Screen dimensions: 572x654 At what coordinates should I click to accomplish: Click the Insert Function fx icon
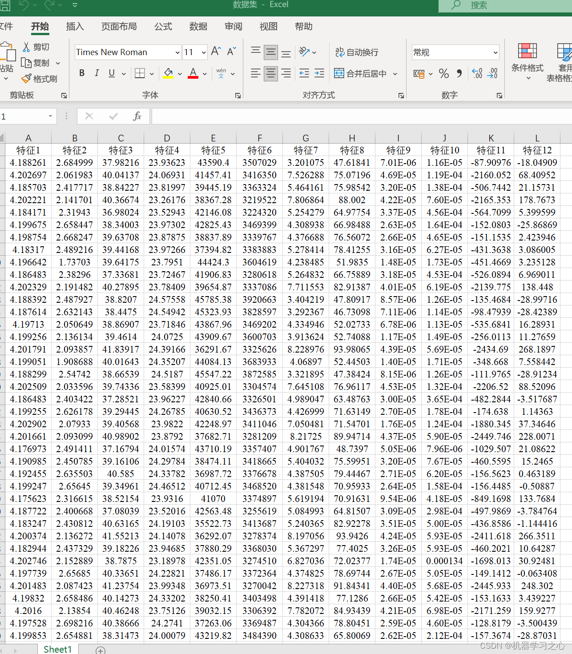(x=137, y=116)
